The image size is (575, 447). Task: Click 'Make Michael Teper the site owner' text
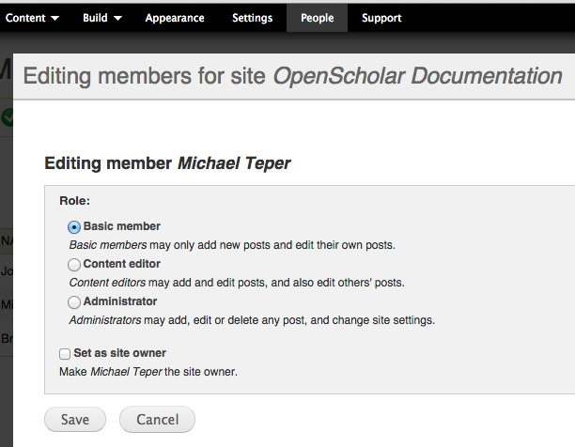pyautogui.click(x=148, y=372)
